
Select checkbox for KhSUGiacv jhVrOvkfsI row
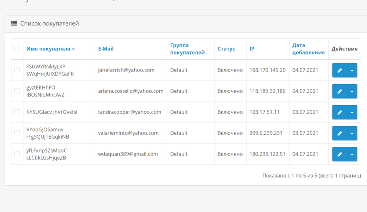click(x=17, y=112)
